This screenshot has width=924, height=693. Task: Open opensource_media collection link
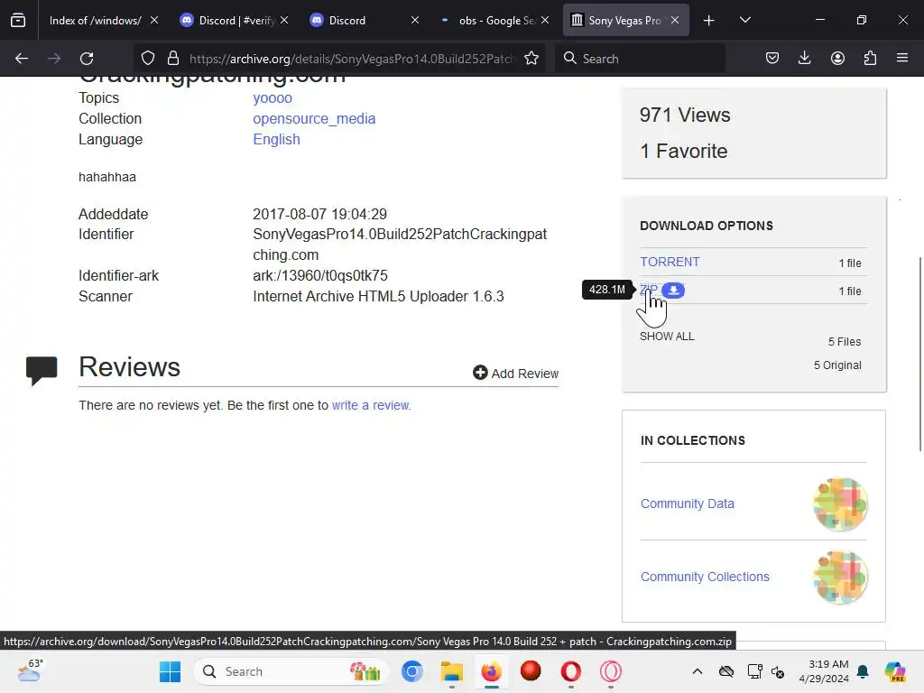(x=314, y=118)
